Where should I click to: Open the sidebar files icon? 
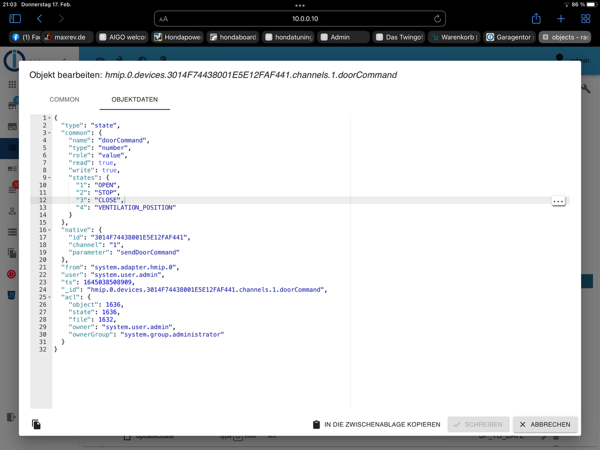[12, 253]
